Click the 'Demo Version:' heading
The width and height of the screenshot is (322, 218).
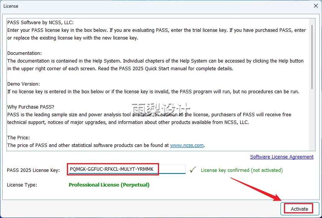point(23,84)
